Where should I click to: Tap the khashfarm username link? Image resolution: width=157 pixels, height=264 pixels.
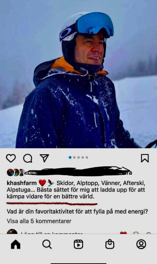tap(22, 183)
